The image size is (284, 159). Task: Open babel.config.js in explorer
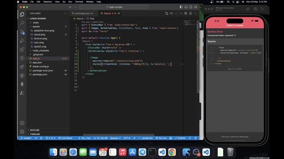pyautogui.click(x=48, y=66)
